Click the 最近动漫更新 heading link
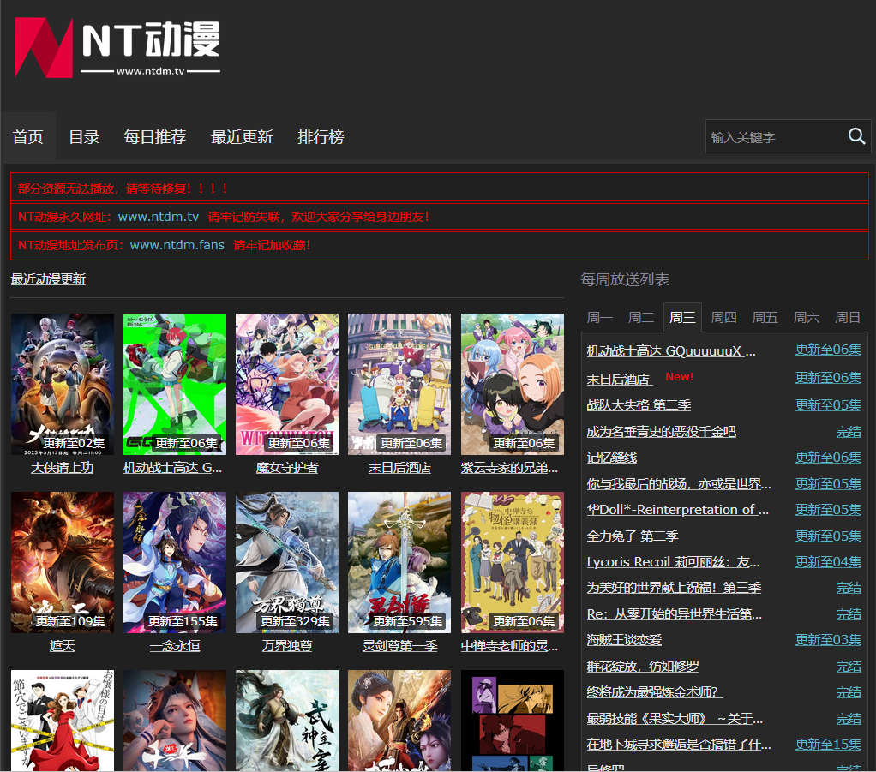The height and width of the screenshot is (772, 876). 48,278
